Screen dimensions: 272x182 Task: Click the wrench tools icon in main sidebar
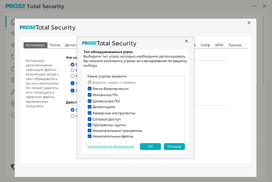[13, 92]
